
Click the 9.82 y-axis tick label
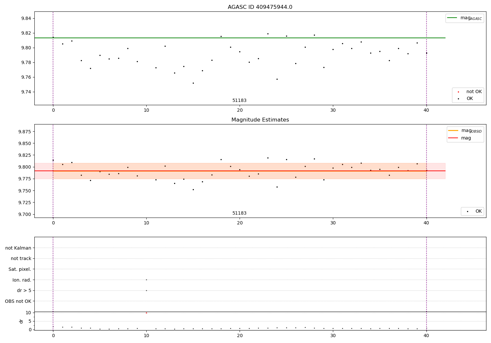pos(26,33)
